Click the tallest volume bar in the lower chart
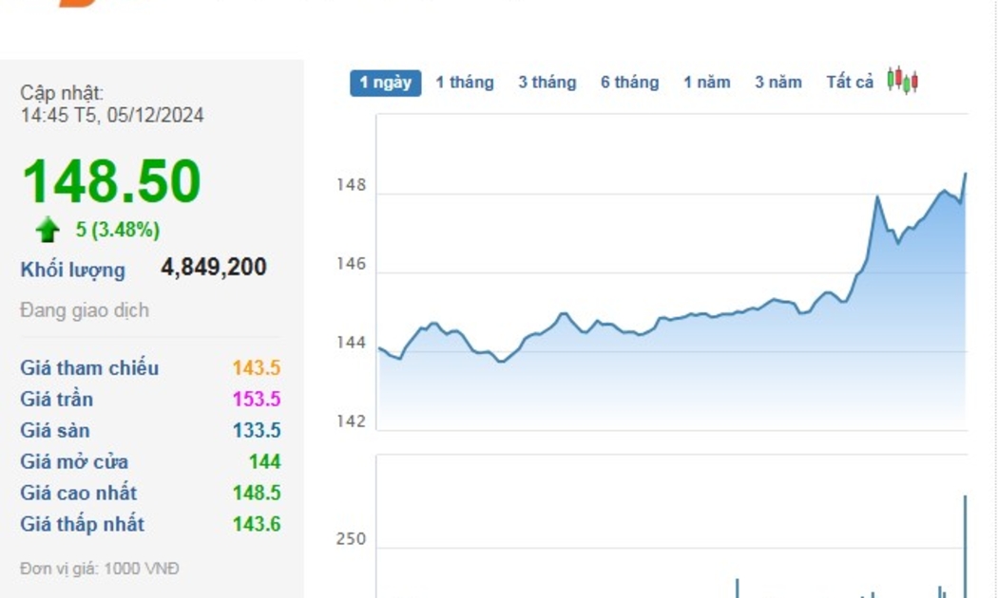998x598 pixels. (965, 546)
